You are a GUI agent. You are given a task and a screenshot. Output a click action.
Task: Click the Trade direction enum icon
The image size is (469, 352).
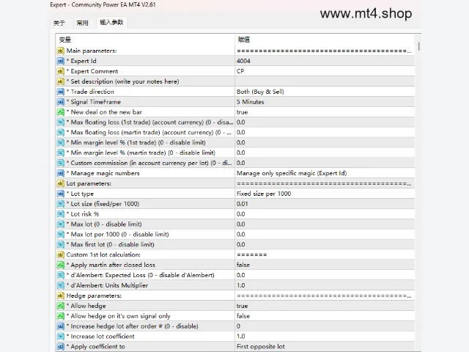tap(60, 92)
